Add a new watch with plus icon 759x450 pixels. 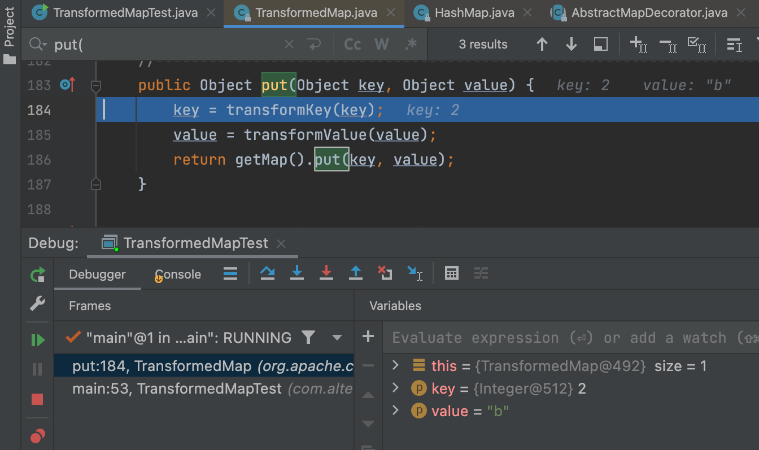click(368, 337)
